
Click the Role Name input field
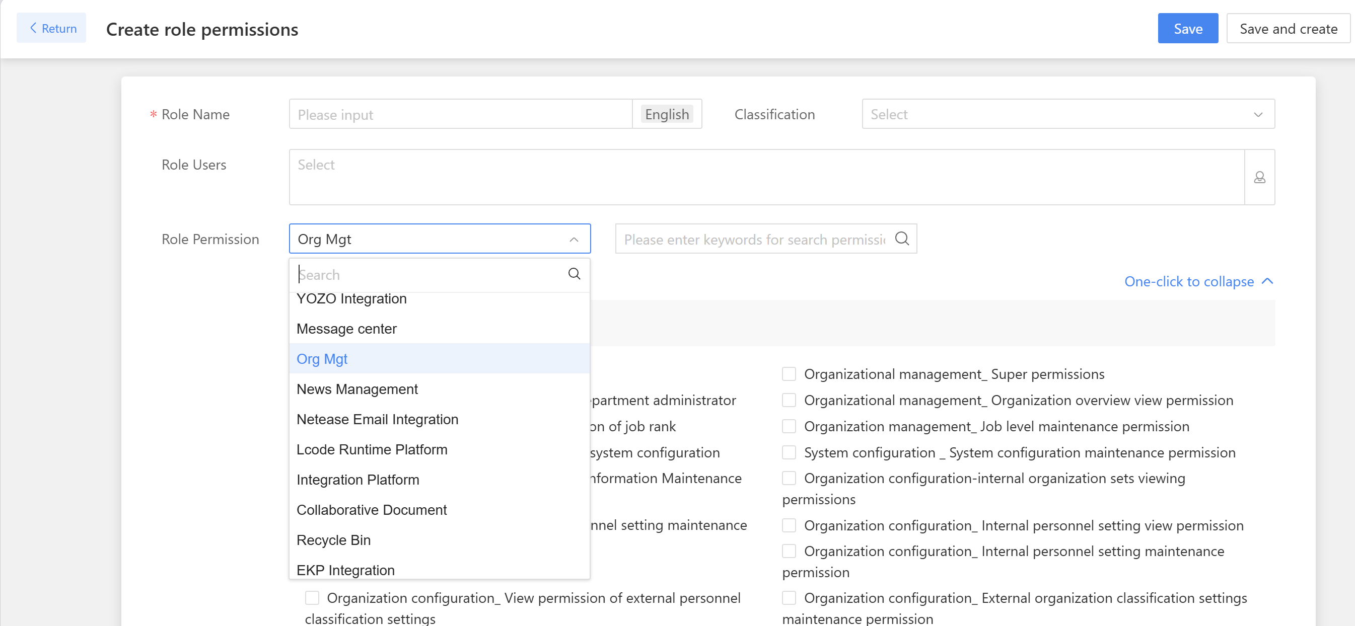tap(460, 114)
